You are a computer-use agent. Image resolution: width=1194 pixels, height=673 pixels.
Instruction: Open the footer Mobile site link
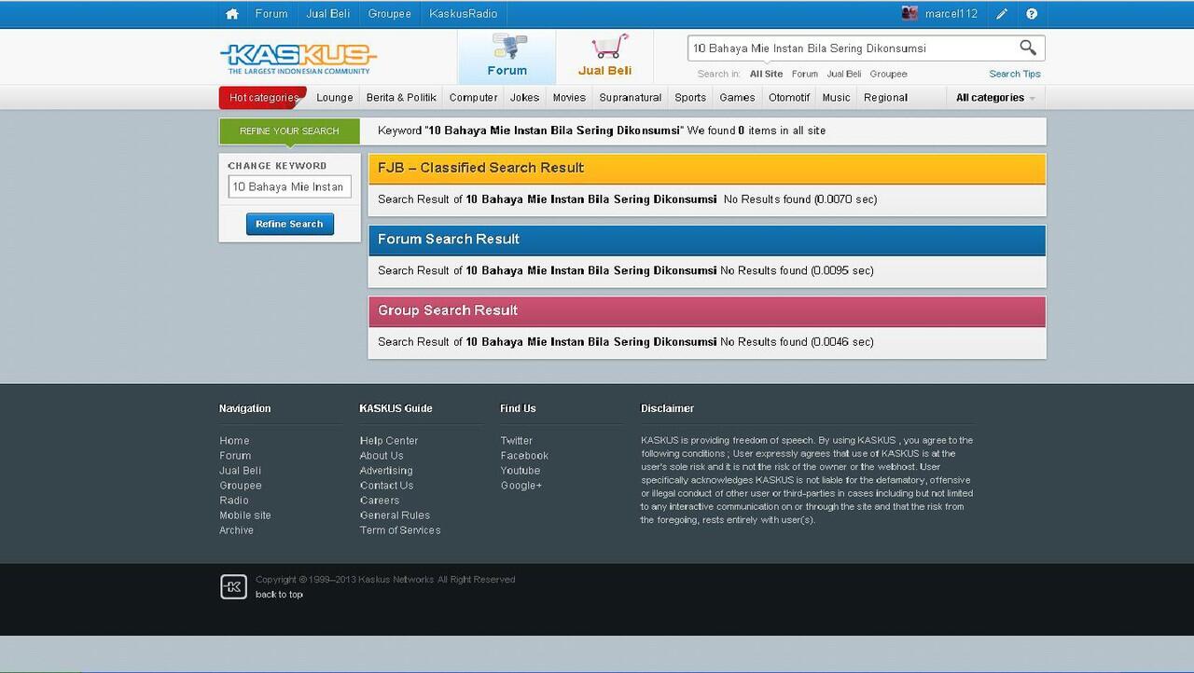[x=245, y=515]
